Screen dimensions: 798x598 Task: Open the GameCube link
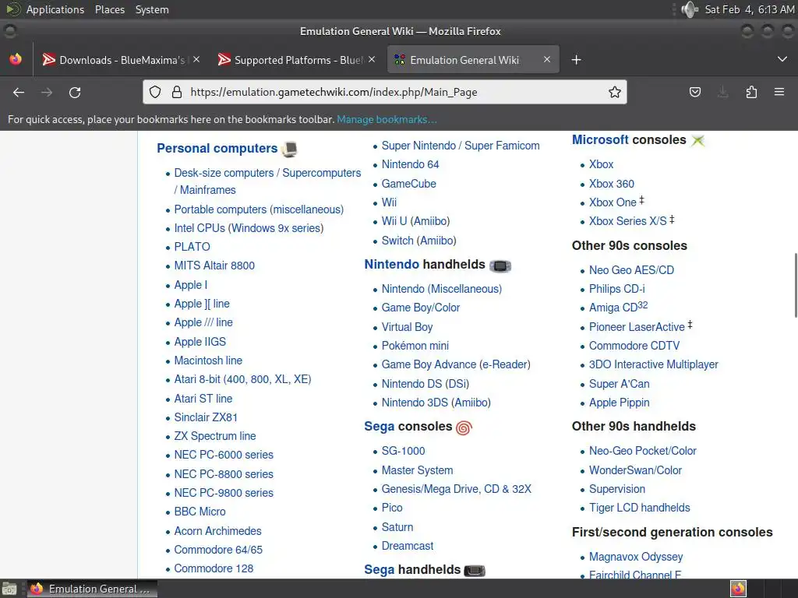(x=408, y=184)
